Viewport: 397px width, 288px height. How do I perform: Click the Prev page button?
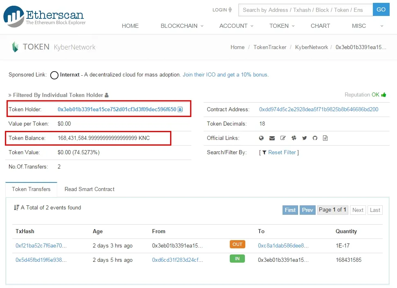coord(307,210)
